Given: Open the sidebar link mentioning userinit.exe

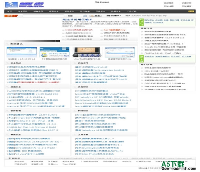Looking at the screenshot, I should tap(164, 77).
